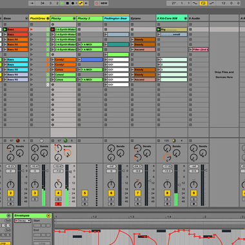The height and width of the screenshot is (245, 245).
Task: Launch the first 1 4-MIDI clip in Plucky 2
Action: point(79,44)
